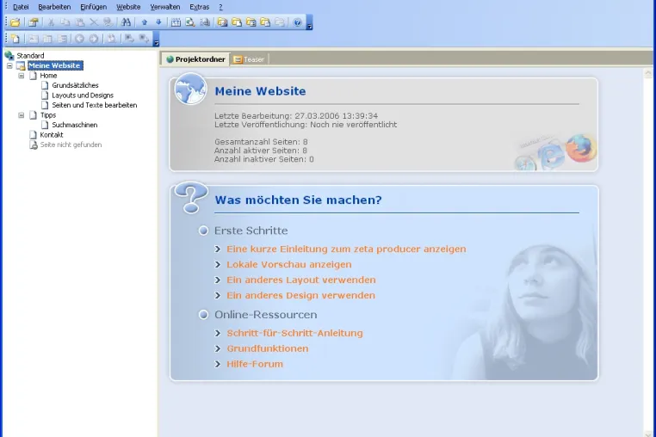This screenshot has height=437, width=656.
Task: Click the page icon beside Kontakt
Action: (x=33, y=135)
